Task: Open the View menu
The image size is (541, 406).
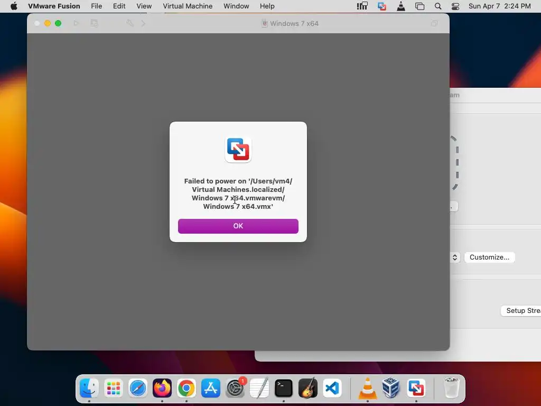Action: 144,6
